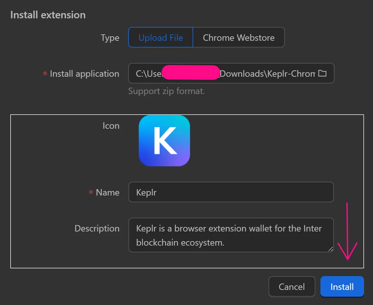Click the Description text area
373x305 pixels.
click(231, 235)
